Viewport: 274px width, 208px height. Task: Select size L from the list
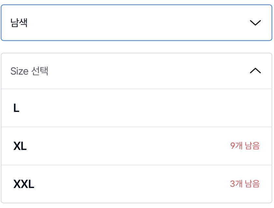click(x=136, y=108)
